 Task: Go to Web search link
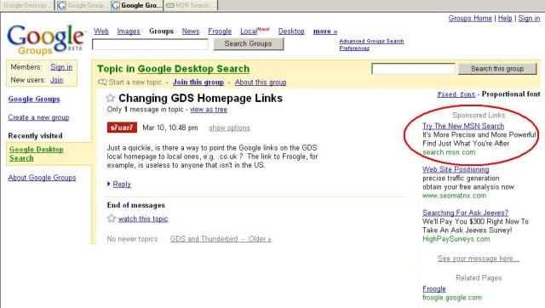point(101,31)
